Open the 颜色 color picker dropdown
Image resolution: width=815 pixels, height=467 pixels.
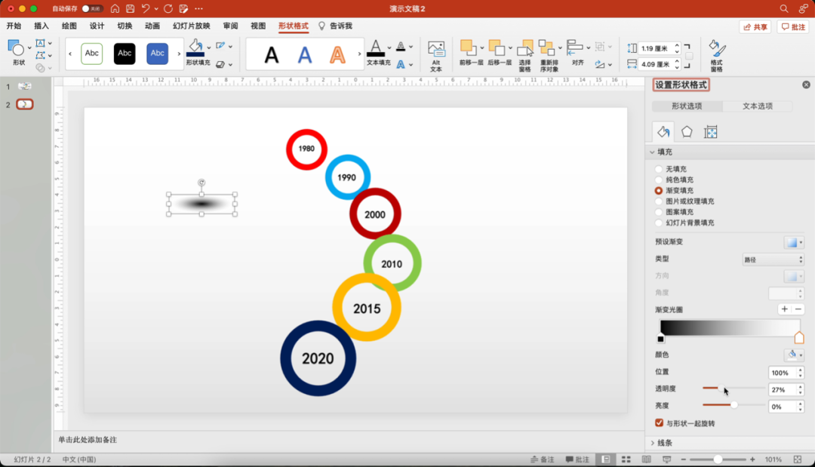[x=794, y=355]
